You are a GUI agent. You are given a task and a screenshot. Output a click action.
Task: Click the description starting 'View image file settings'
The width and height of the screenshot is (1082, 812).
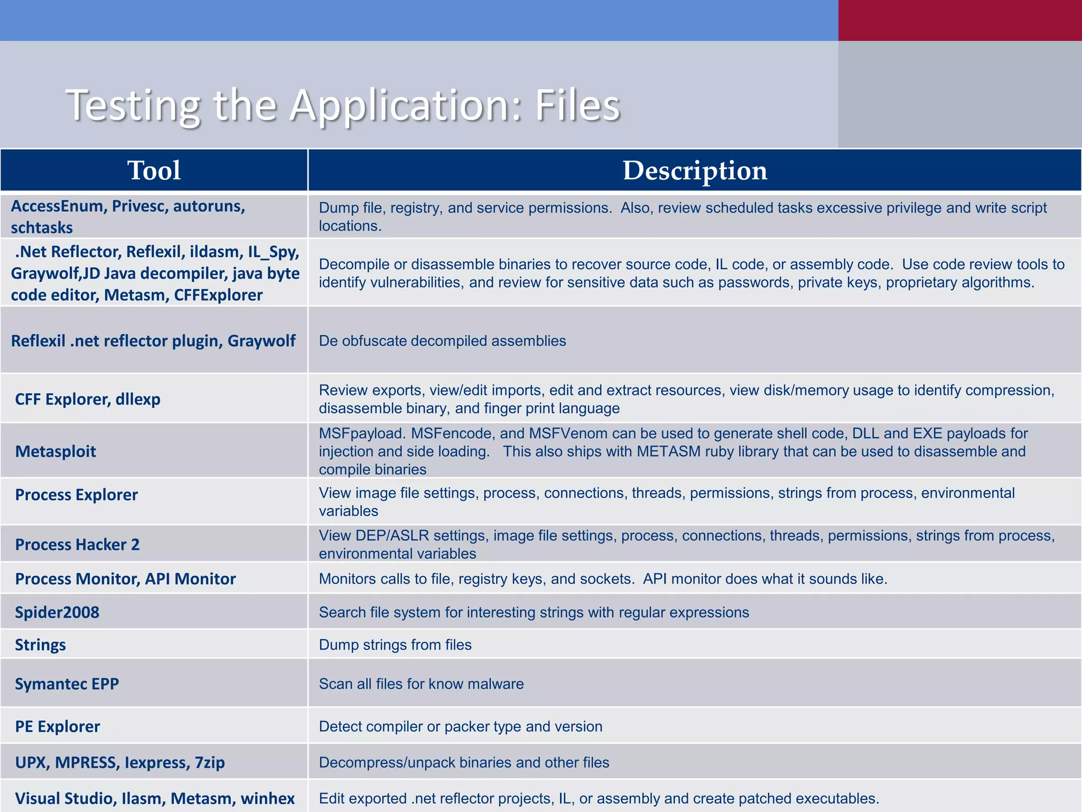[x=695, y=501]
